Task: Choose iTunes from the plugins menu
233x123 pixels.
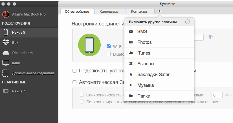Action: [159, 53]
